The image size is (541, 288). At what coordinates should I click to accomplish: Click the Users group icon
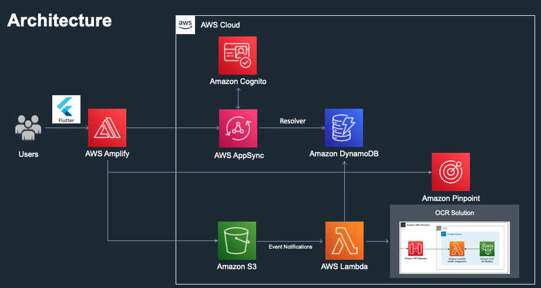click(28, 128)
